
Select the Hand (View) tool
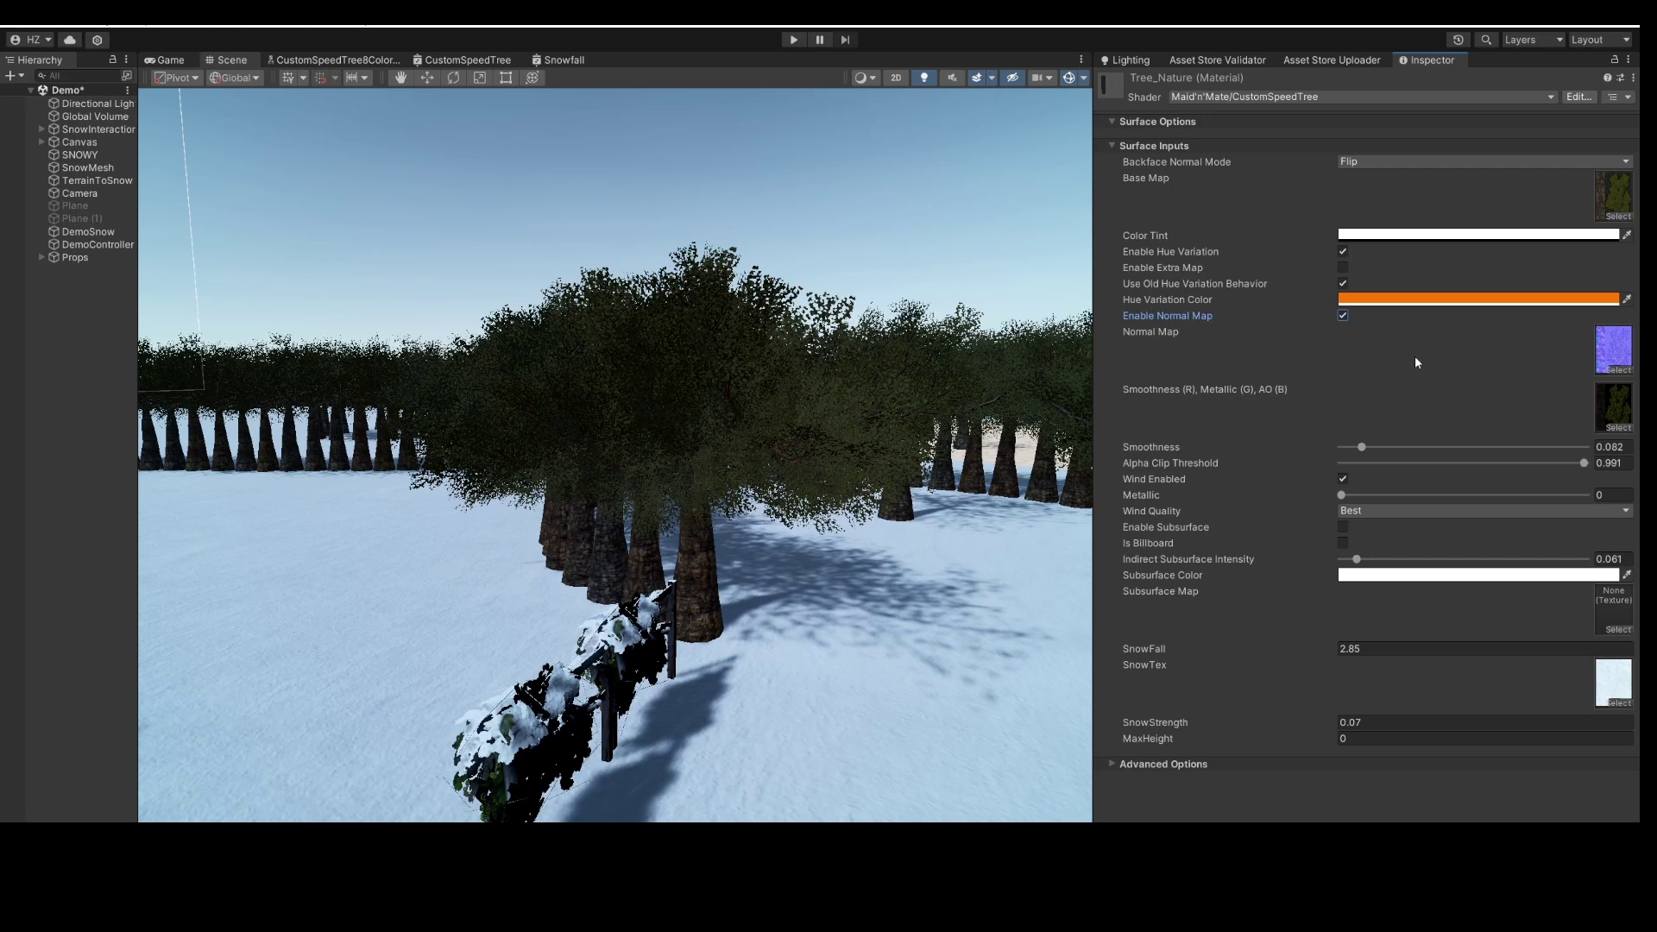click(x=400, y=78)
